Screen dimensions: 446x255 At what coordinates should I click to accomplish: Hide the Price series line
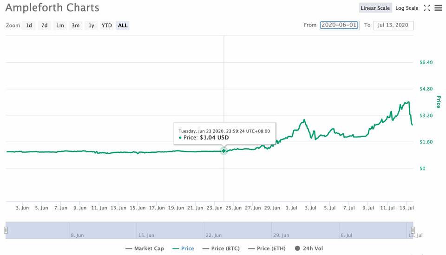click(x=183, y=248)
